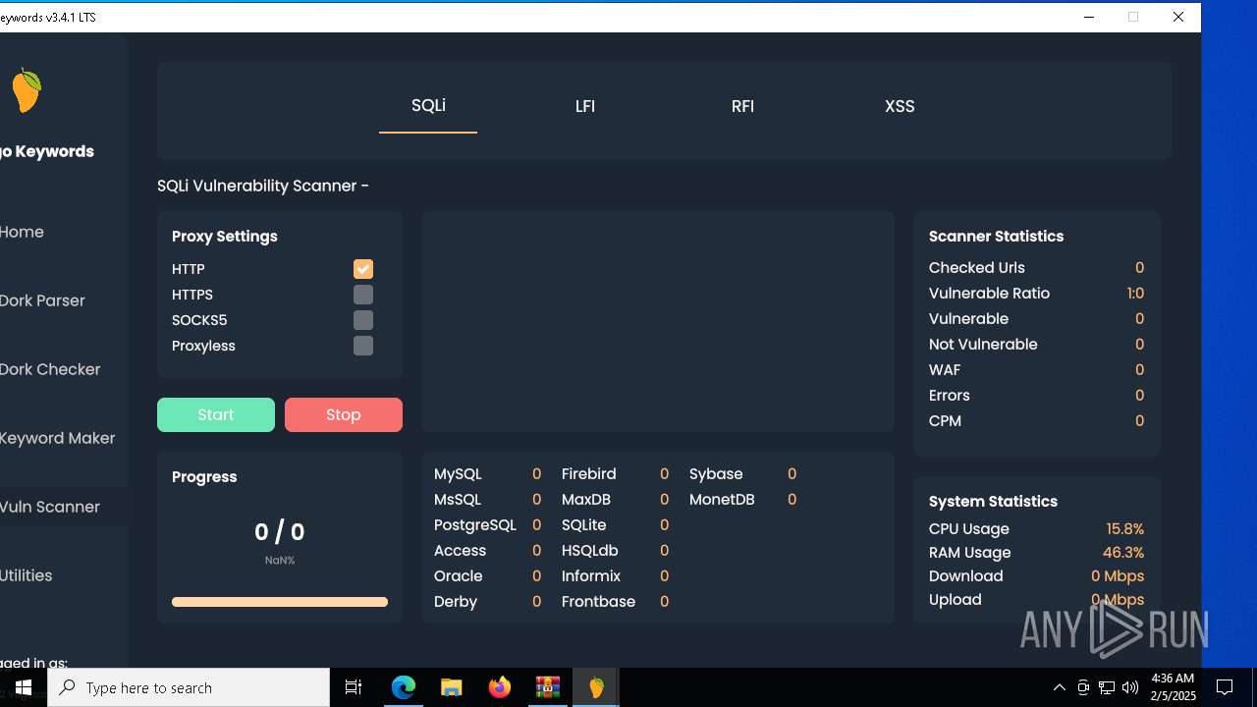Select the Mango Keywords taskbar icon

point(596,687)
